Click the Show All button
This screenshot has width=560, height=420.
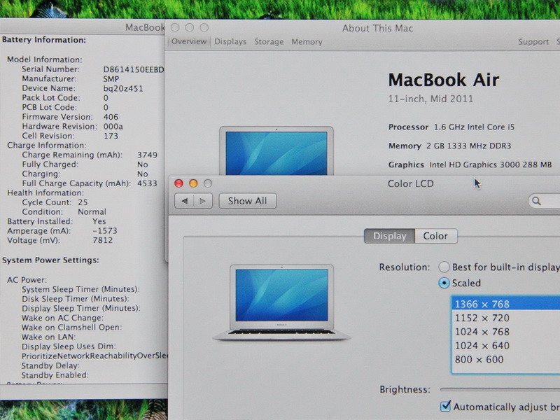[248, 201]
